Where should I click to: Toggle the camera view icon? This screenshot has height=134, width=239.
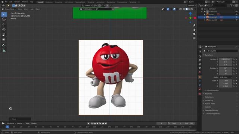tap(194, 34)
